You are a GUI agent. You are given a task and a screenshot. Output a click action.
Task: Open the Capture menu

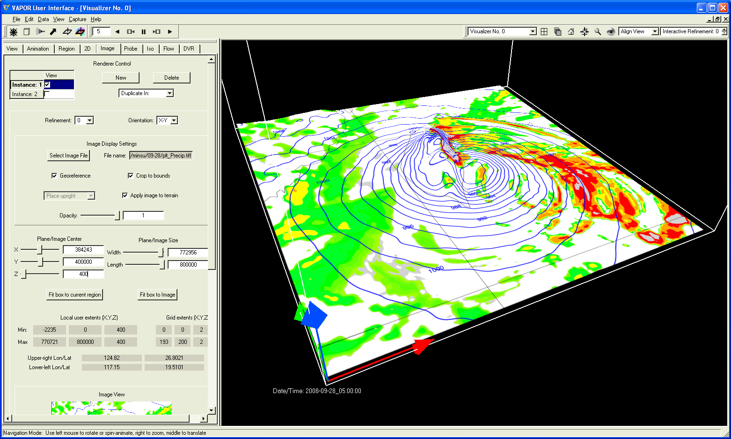coord(77,19)
